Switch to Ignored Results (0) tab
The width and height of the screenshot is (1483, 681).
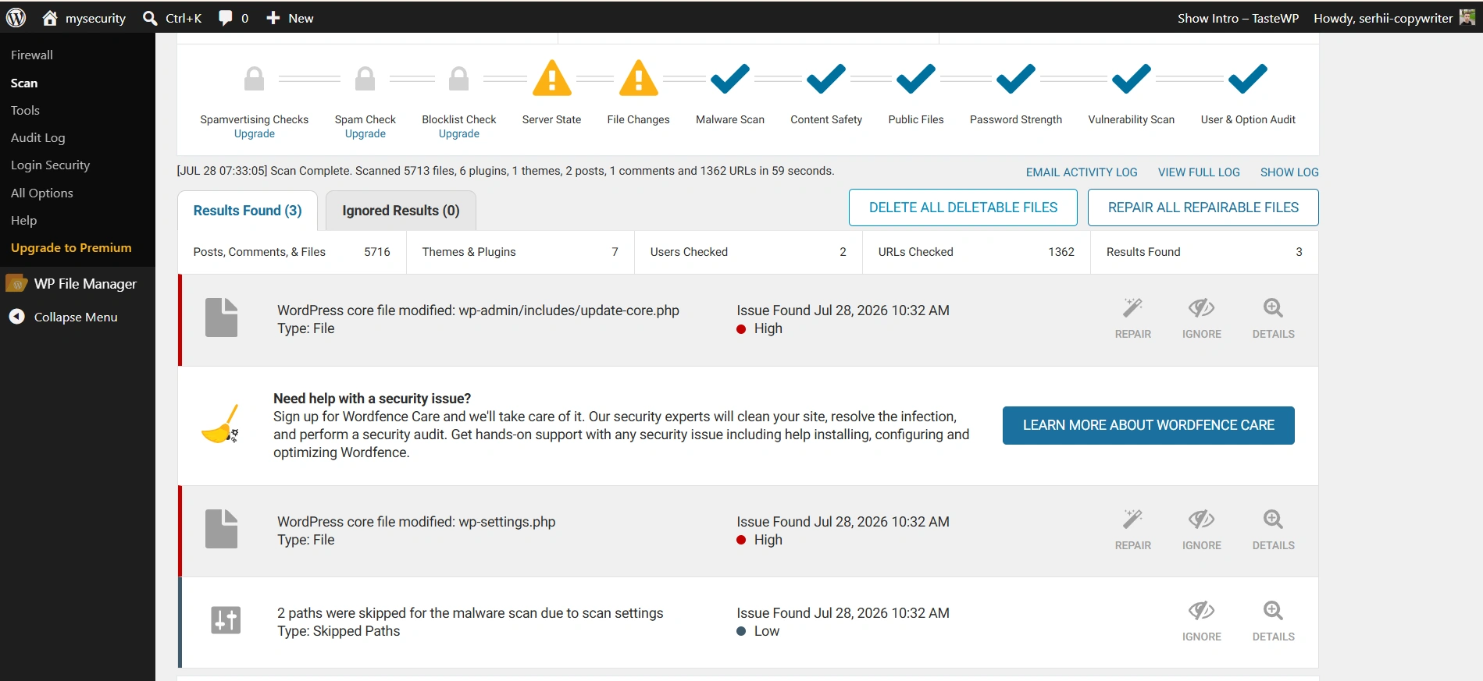401,211
